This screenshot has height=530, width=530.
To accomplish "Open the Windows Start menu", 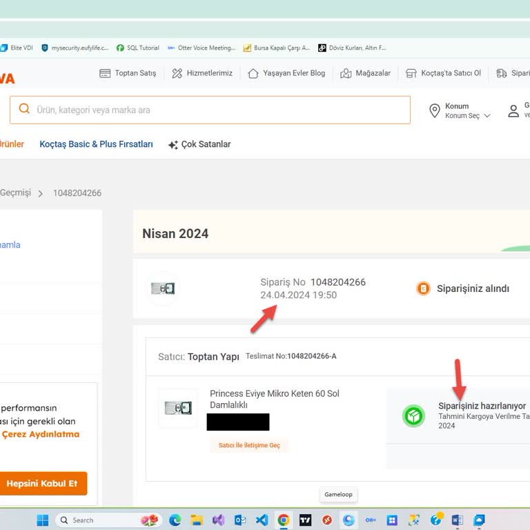I will [43, 520].
